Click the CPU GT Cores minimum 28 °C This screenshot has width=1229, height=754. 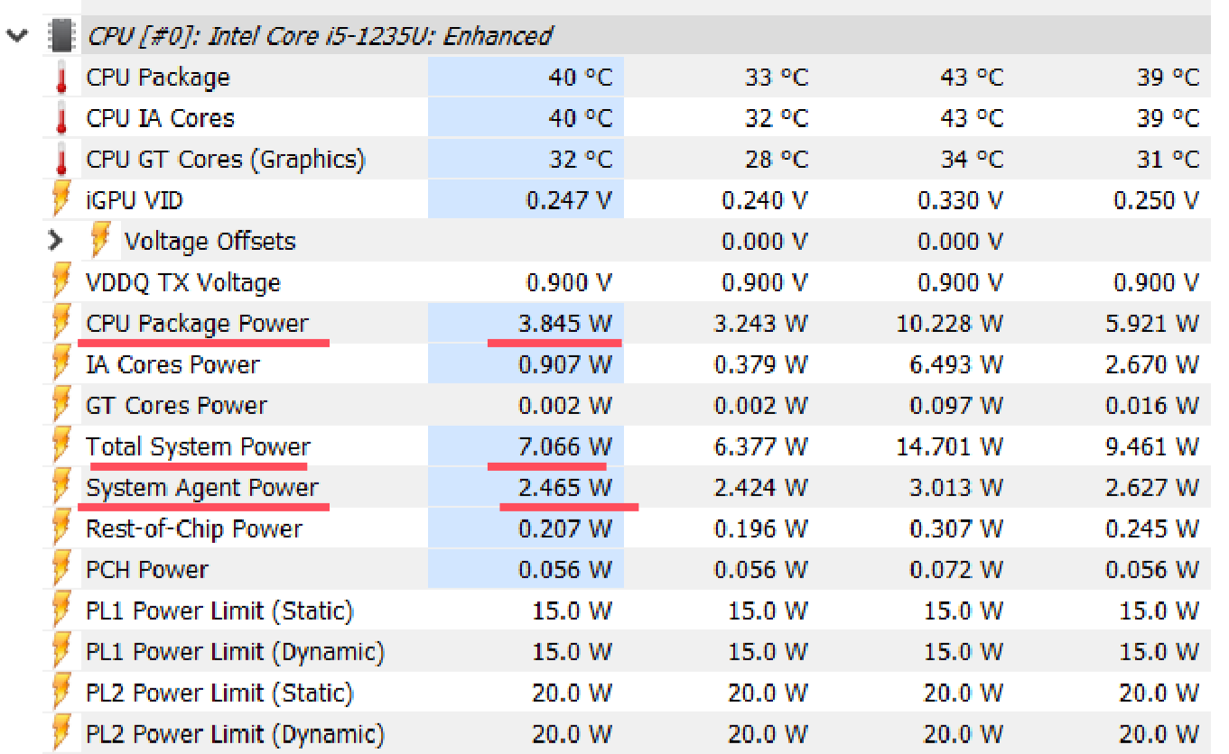(777, 160)
